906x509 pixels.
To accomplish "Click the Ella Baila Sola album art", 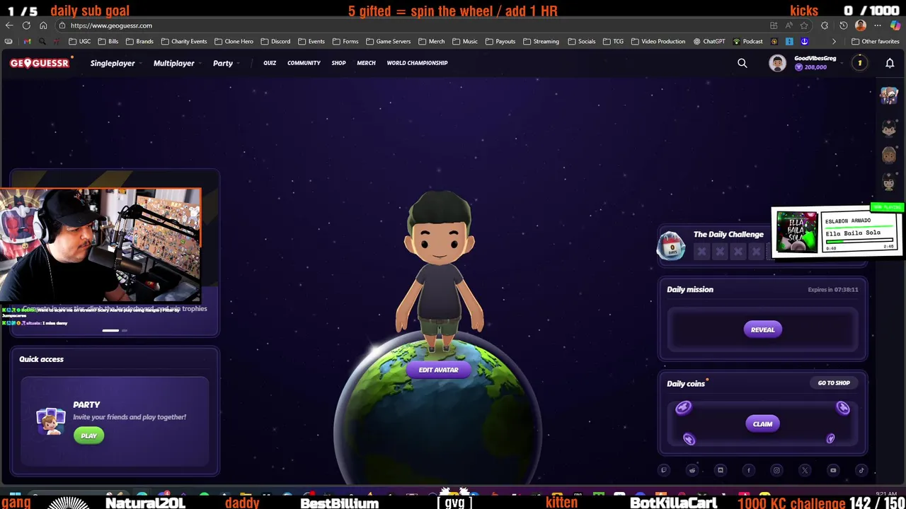I will click(x=797, y=232).
